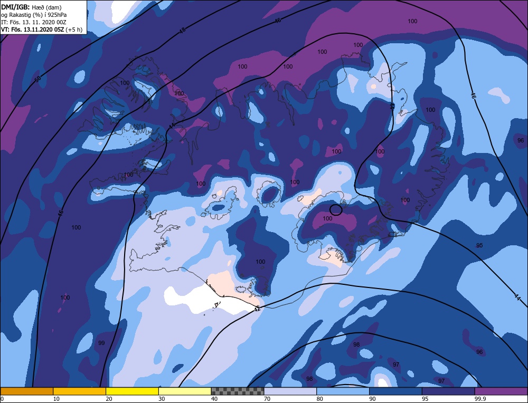Click the legend tick label '40'
Viewport: 528px width, 403px height.
point(214,399)
